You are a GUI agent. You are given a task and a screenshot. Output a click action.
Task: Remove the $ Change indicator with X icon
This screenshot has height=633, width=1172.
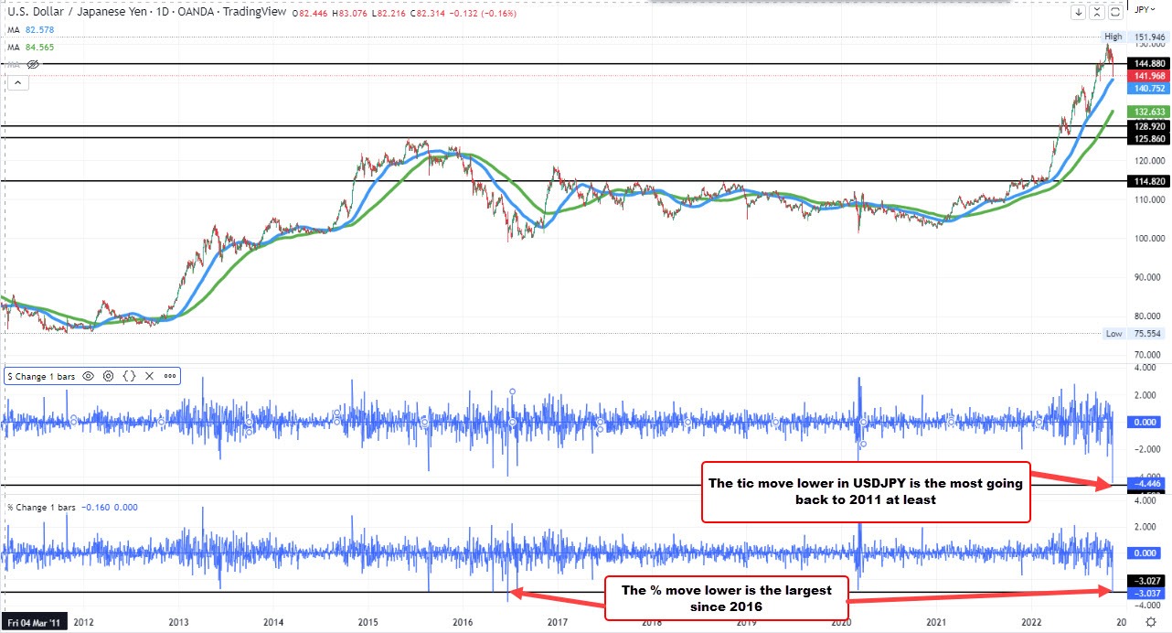click(149, 376)
